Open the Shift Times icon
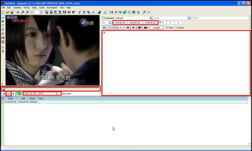This screenshot has height=151, width=252. coord(111,12)
